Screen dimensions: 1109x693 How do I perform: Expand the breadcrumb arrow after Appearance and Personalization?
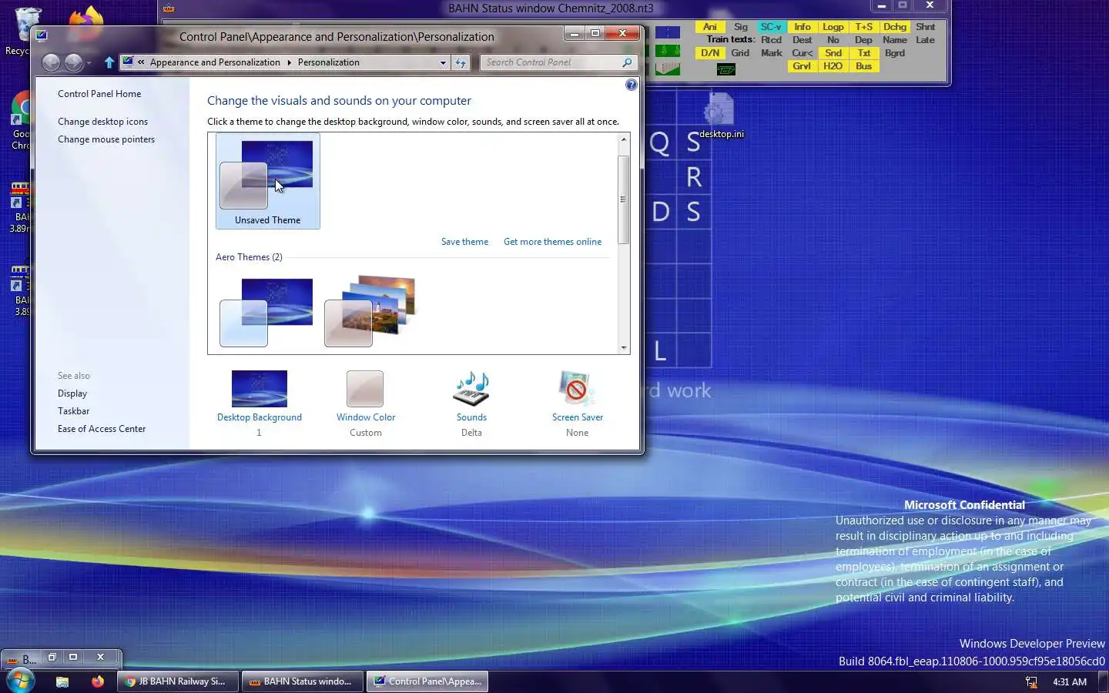[x=289, y=62]
